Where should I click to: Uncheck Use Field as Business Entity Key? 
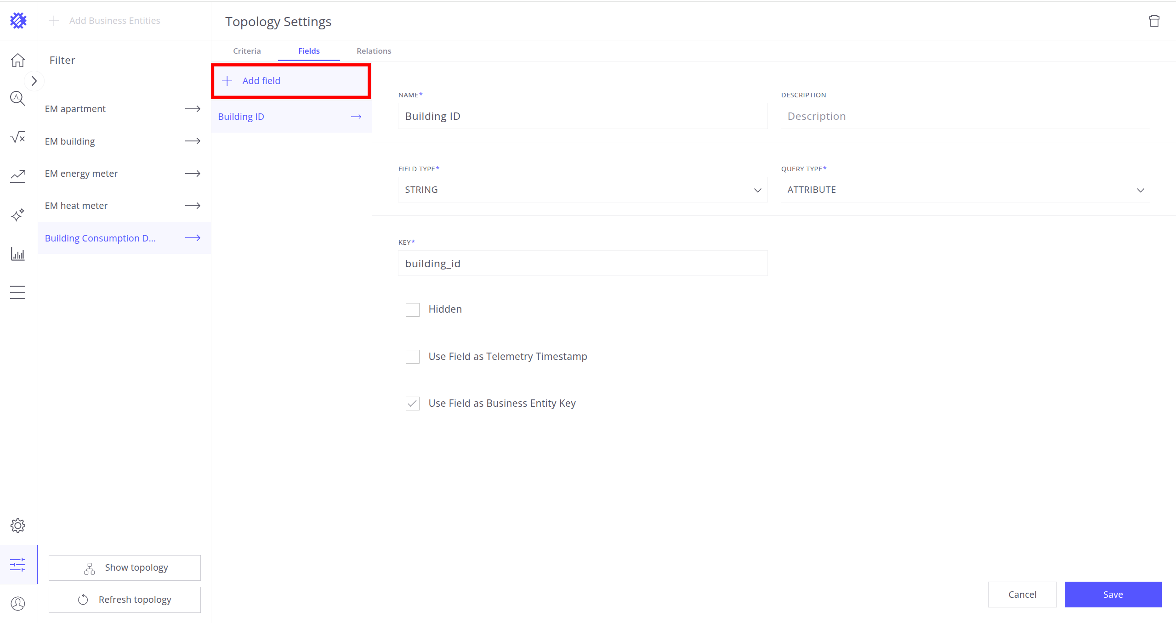tap(412, 404)
